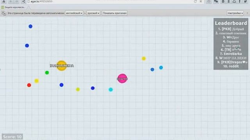Click the 'Score: 10' display
This screenshot has height=140, width=250.
click(x=12, y=136)
